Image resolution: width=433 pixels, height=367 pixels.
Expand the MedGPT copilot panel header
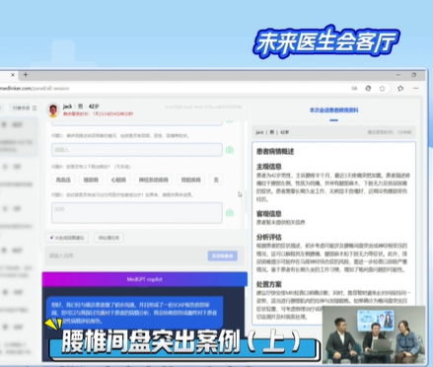(145, 279)
